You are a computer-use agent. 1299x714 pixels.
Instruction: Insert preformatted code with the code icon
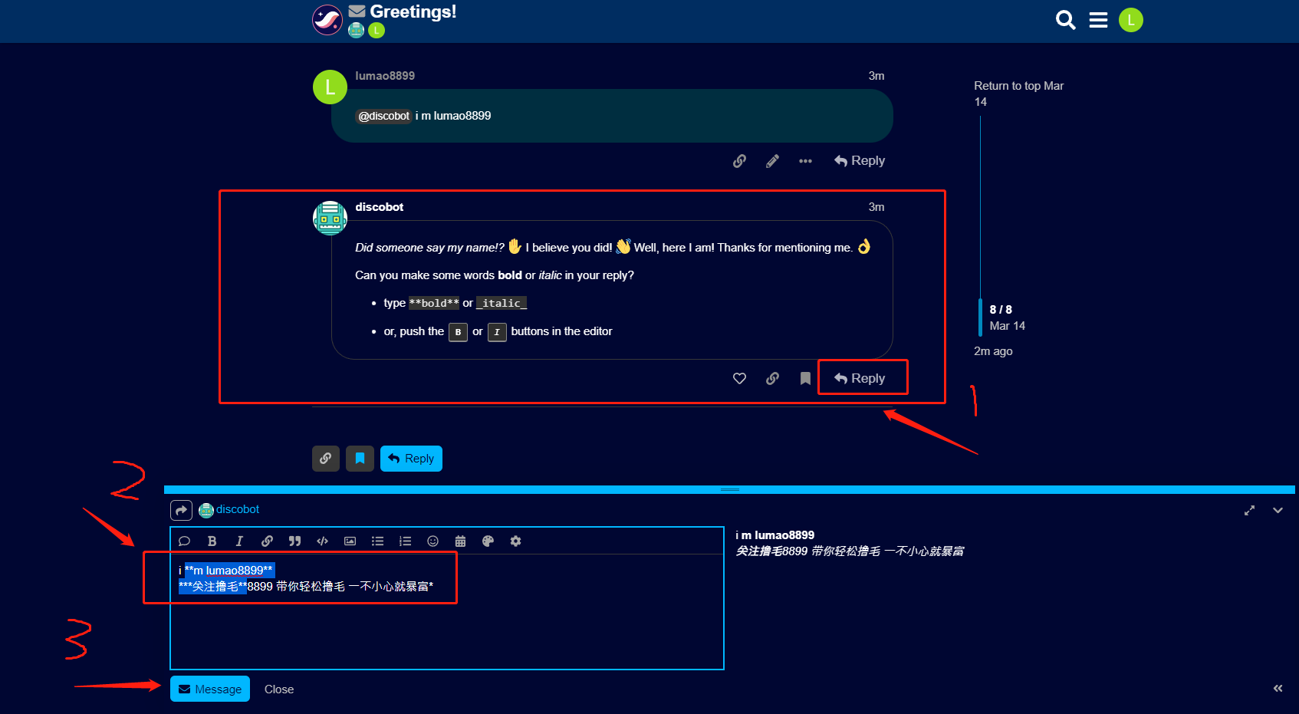click(x=322, y=541)
